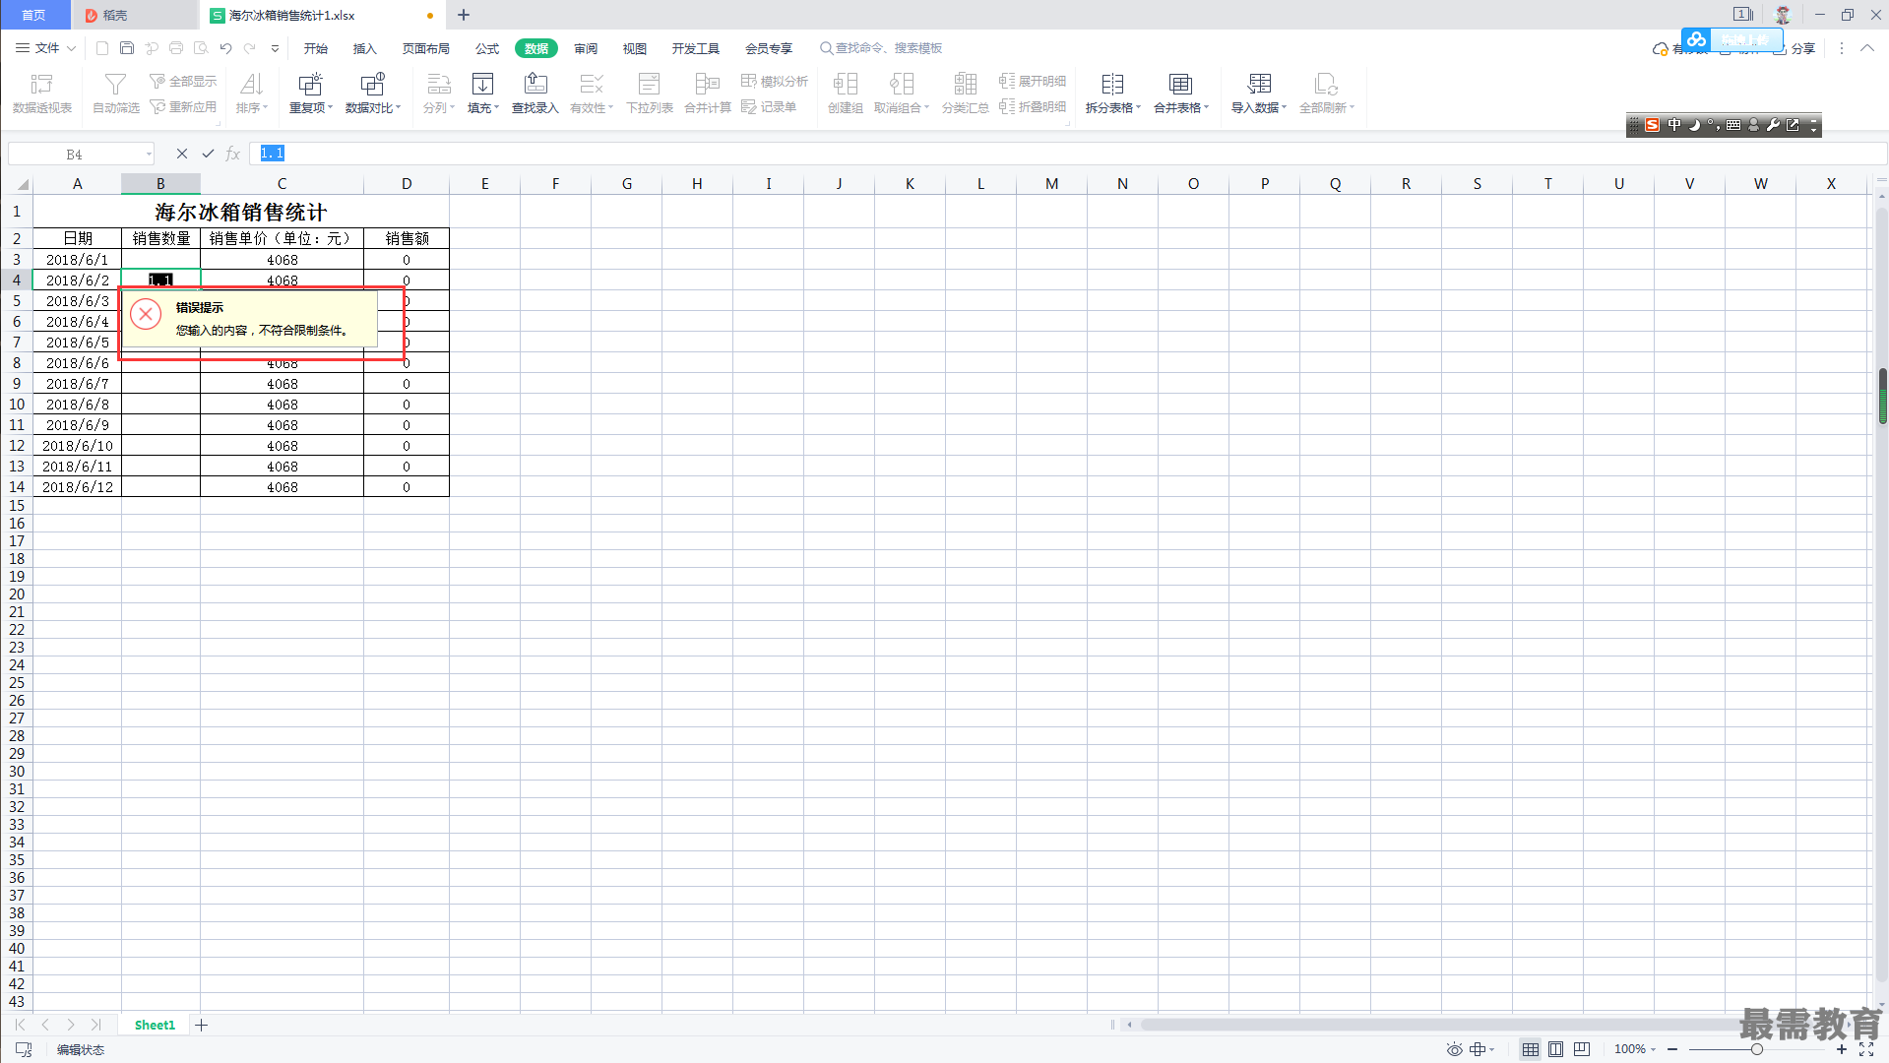
Task: Click the Undo arrow icon
Action: (225, 47)
